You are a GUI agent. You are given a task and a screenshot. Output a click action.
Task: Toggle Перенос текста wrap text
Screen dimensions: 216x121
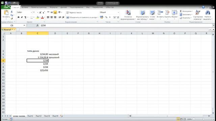click(74, 12)
